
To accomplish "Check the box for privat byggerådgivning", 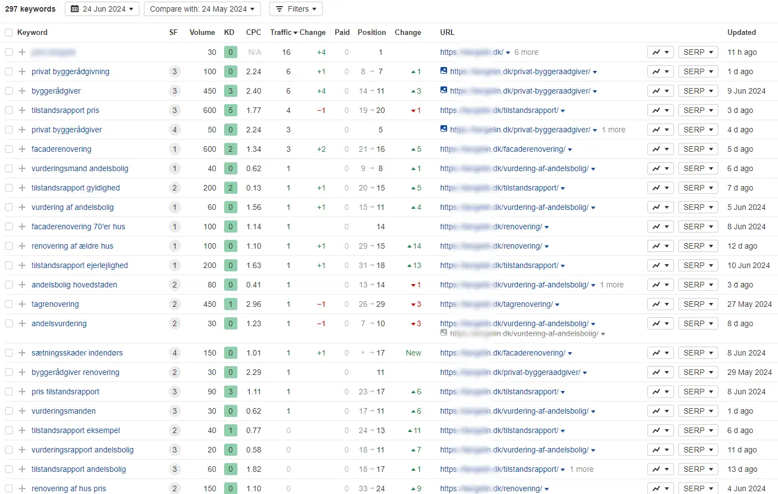I will pos(9,71).
